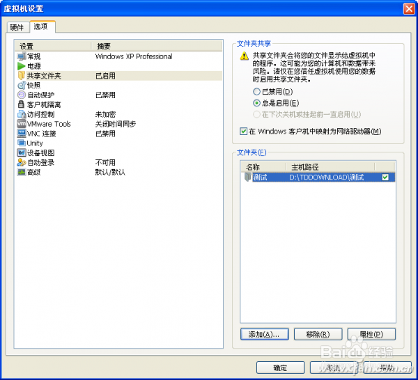Select the 设备视图 row label
This screenshot has height=380, width=418.
pos(41,153)
